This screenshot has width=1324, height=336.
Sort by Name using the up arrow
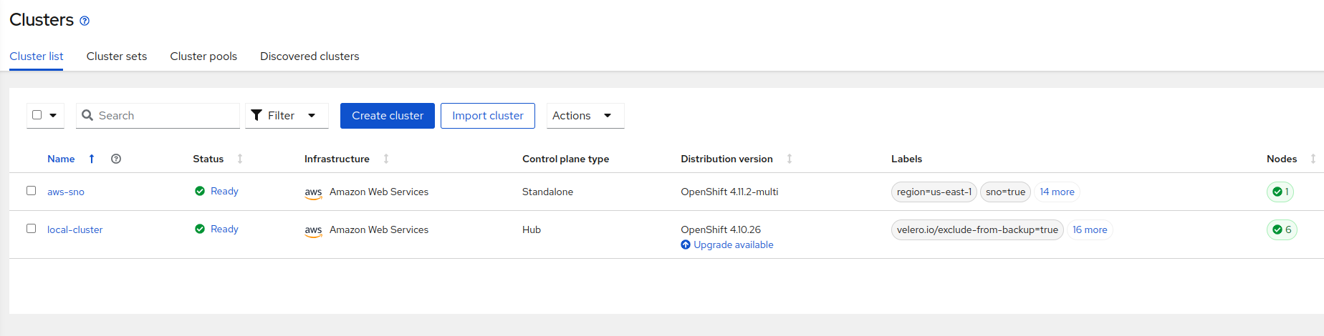(x=92, y=159)
